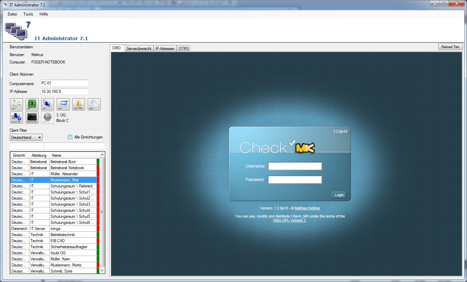The height and width of the screenshot is (282, 467).
Task: Open the System Info button
Action: point(17,118)
